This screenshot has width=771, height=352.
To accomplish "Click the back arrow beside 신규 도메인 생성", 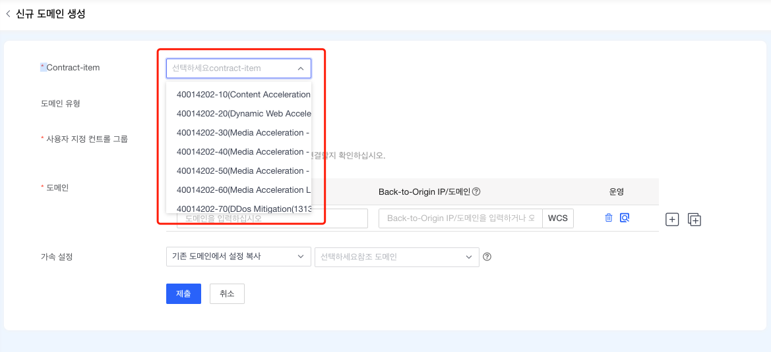I will pyautogui.click(x=8, y=14).
